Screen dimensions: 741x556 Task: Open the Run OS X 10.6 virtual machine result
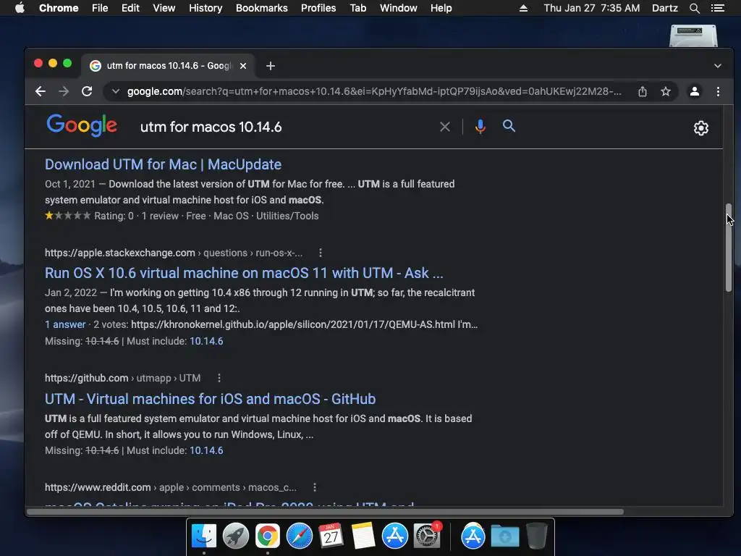pyautogui.click(x=244, y=273)
